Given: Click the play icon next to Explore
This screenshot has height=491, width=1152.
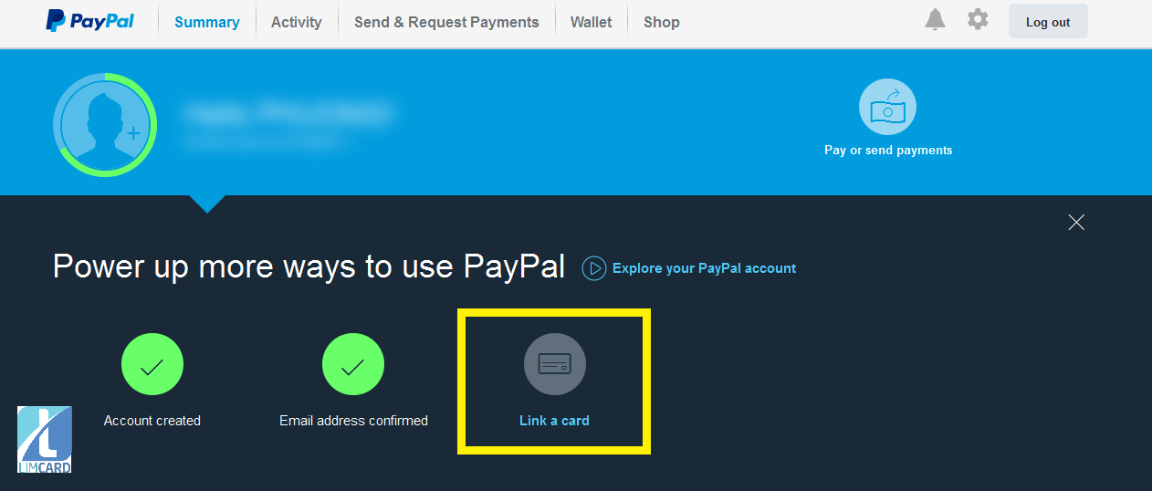Looking at the screenshot, I should tap(594, 268).
